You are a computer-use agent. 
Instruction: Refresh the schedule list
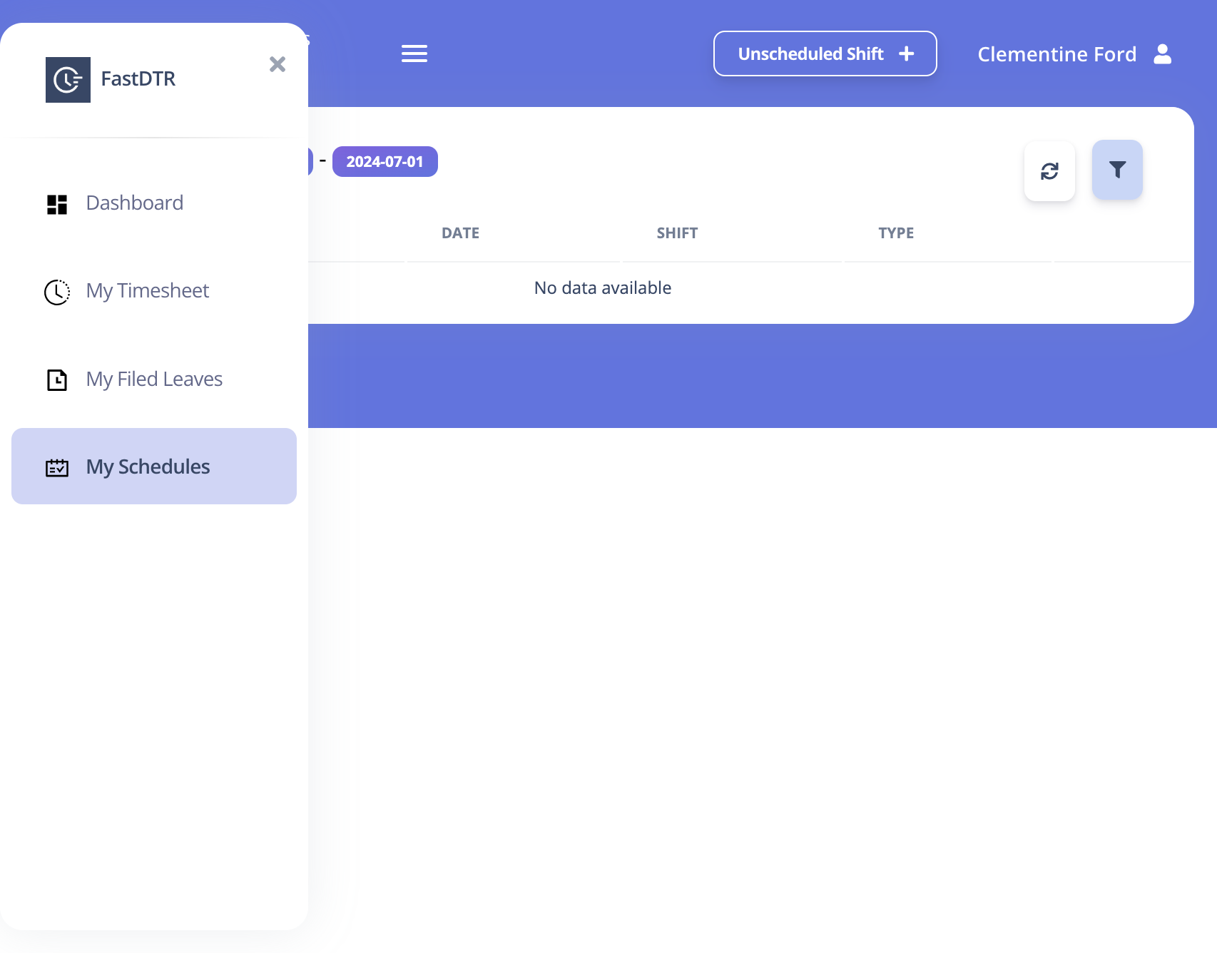1049,171
